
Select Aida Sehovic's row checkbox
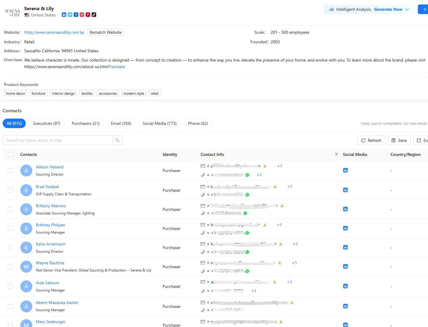[x=10, y=286]
